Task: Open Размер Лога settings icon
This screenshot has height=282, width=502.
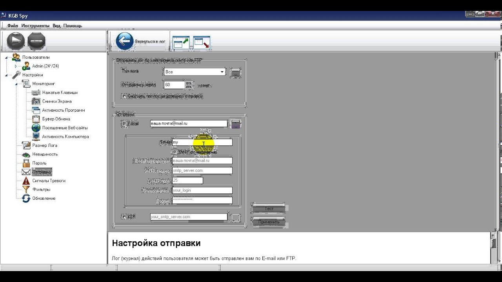Action: (x=26, y=145)
